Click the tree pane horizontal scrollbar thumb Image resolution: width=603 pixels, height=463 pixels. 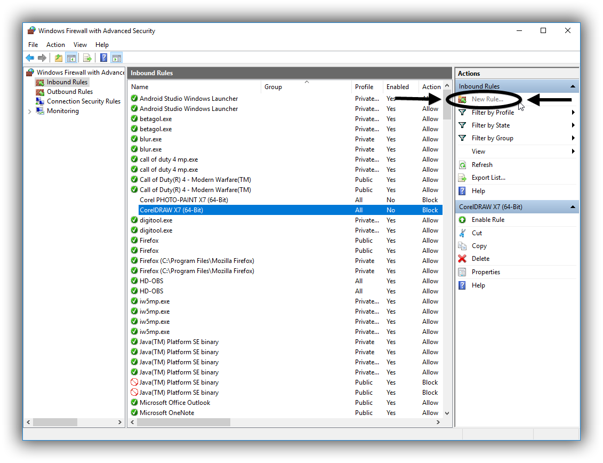tap(55, 422)
